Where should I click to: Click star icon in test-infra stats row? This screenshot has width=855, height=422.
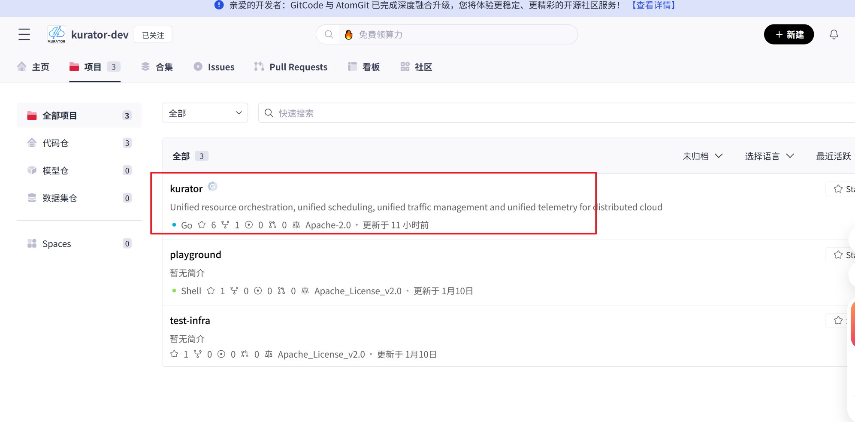pos(174,354)
